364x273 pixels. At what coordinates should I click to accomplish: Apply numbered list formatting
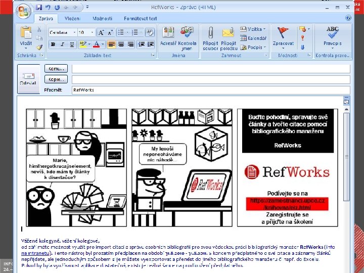pyautogui.click(x=135, y=32)
